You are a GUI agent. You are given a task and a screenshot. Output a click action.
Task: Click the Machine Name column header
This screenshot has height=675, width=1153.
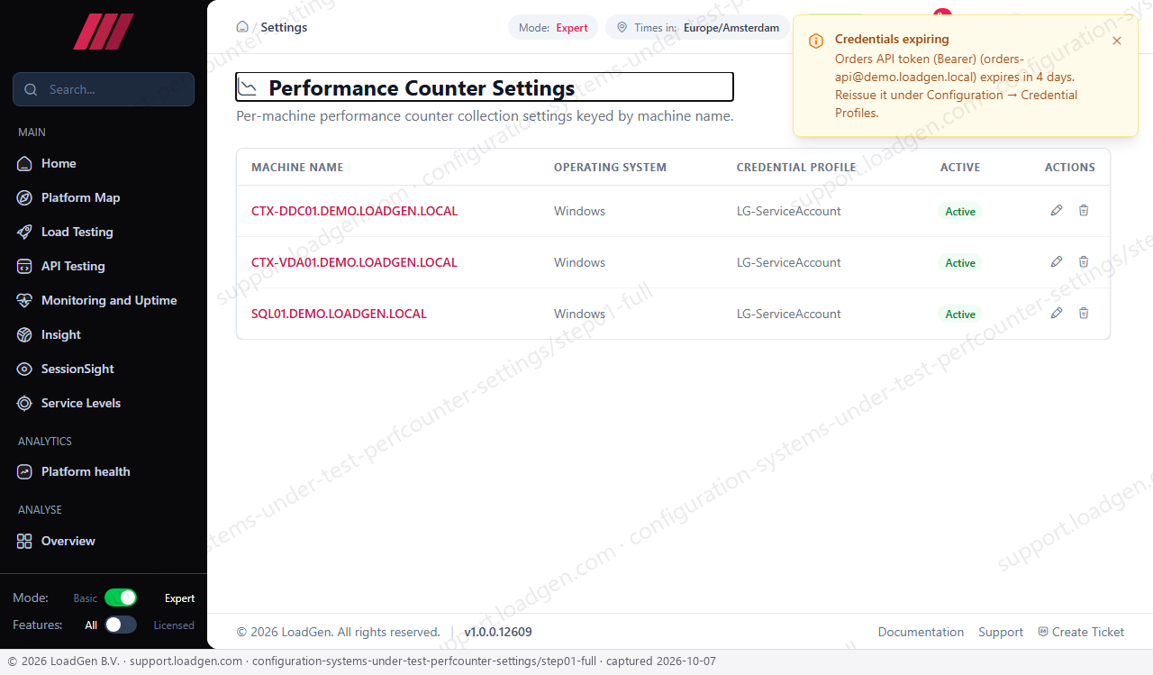click(297, 167)
